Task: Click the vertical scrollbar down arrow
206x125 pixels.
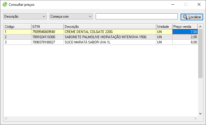Action: click(x=201, y=114)
